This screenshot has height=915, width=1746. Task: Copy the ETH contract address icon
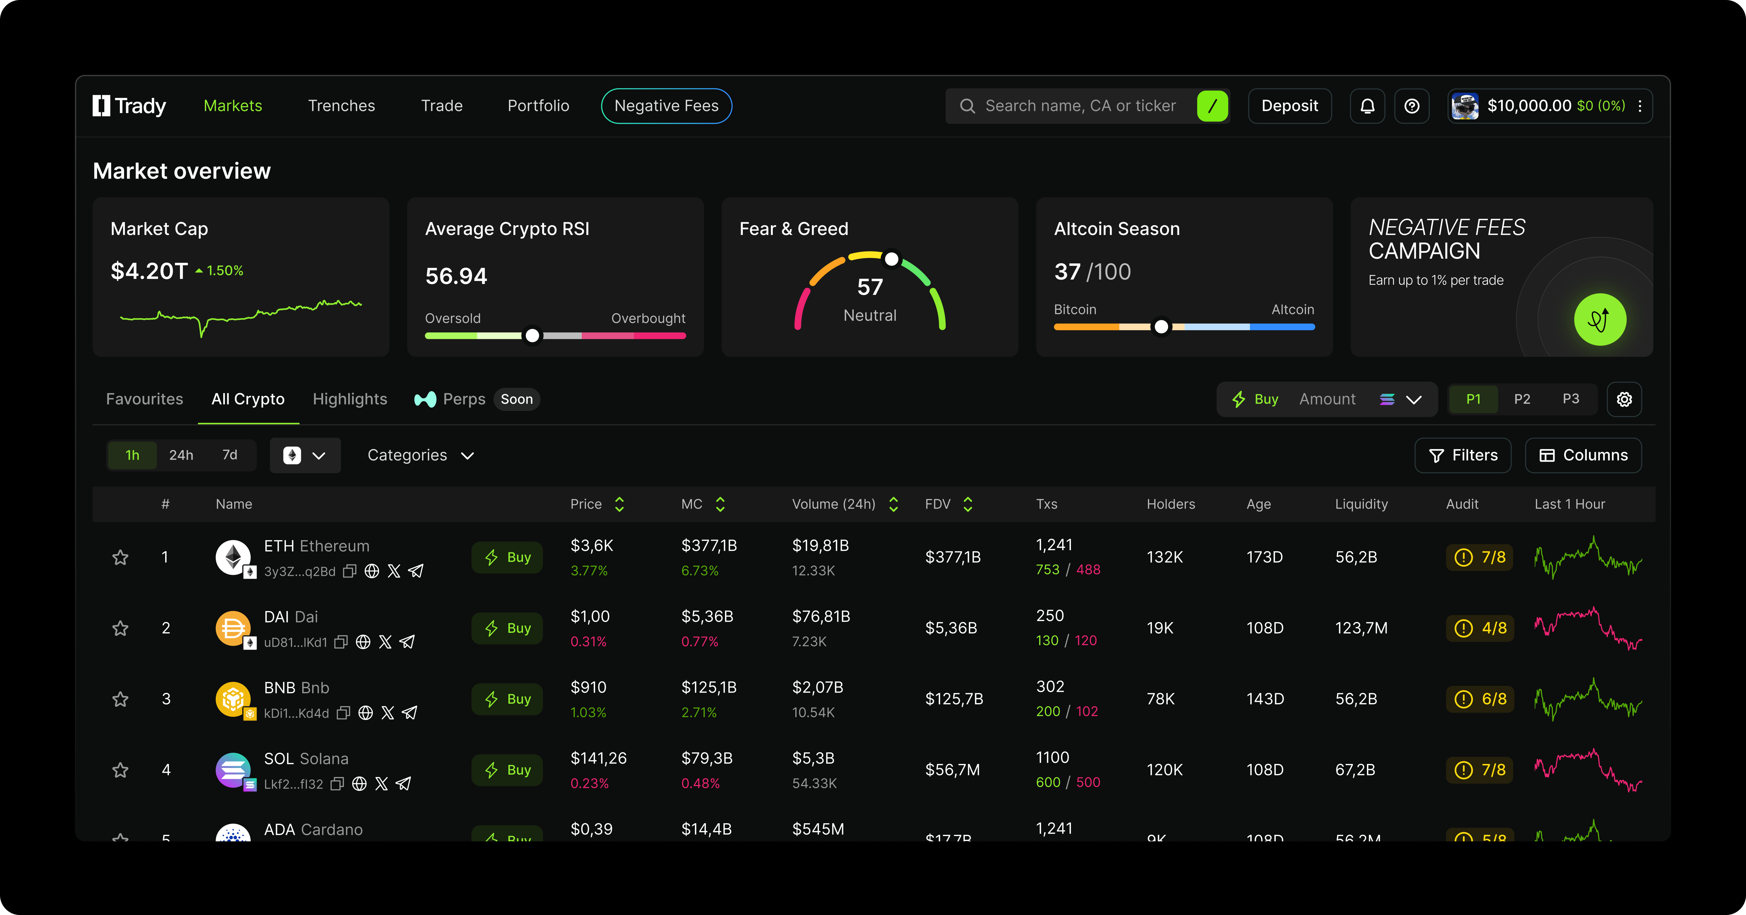[350, 571]
